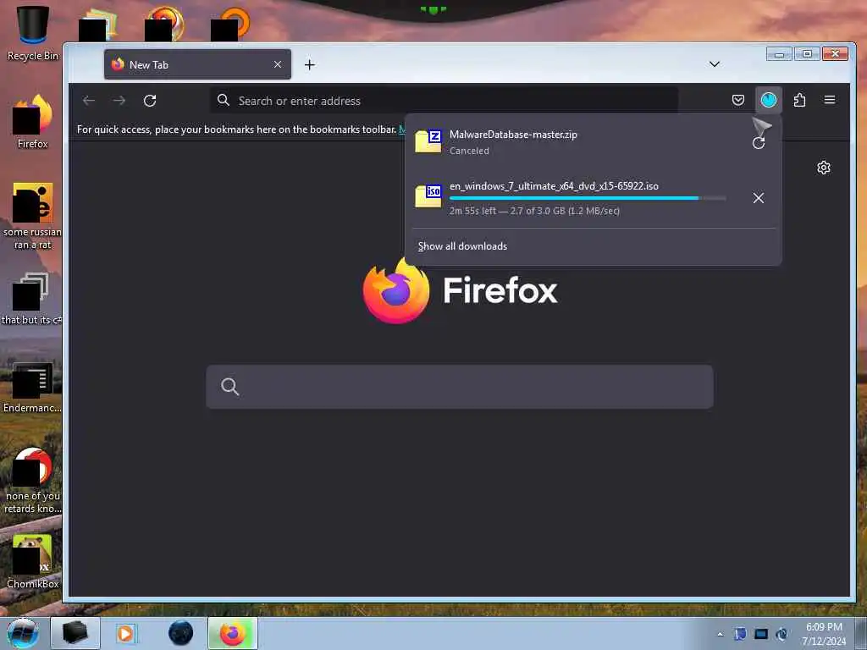Viewport: 867px width, 650px height.
Task: Open the Save to Pocket button
Action: tap(738, 100)
